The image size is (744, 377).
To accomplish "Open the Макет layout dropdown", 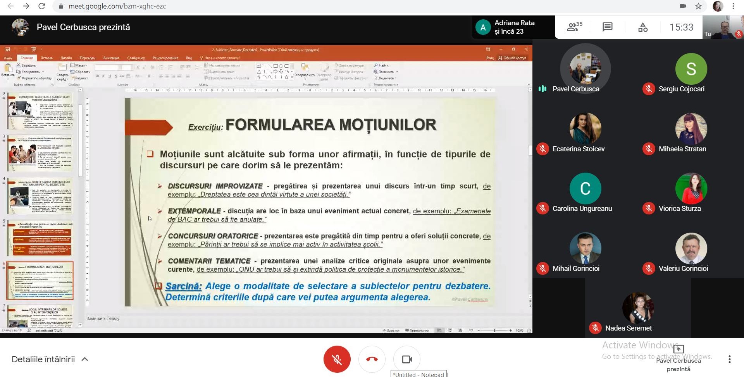I will (79, 65).
